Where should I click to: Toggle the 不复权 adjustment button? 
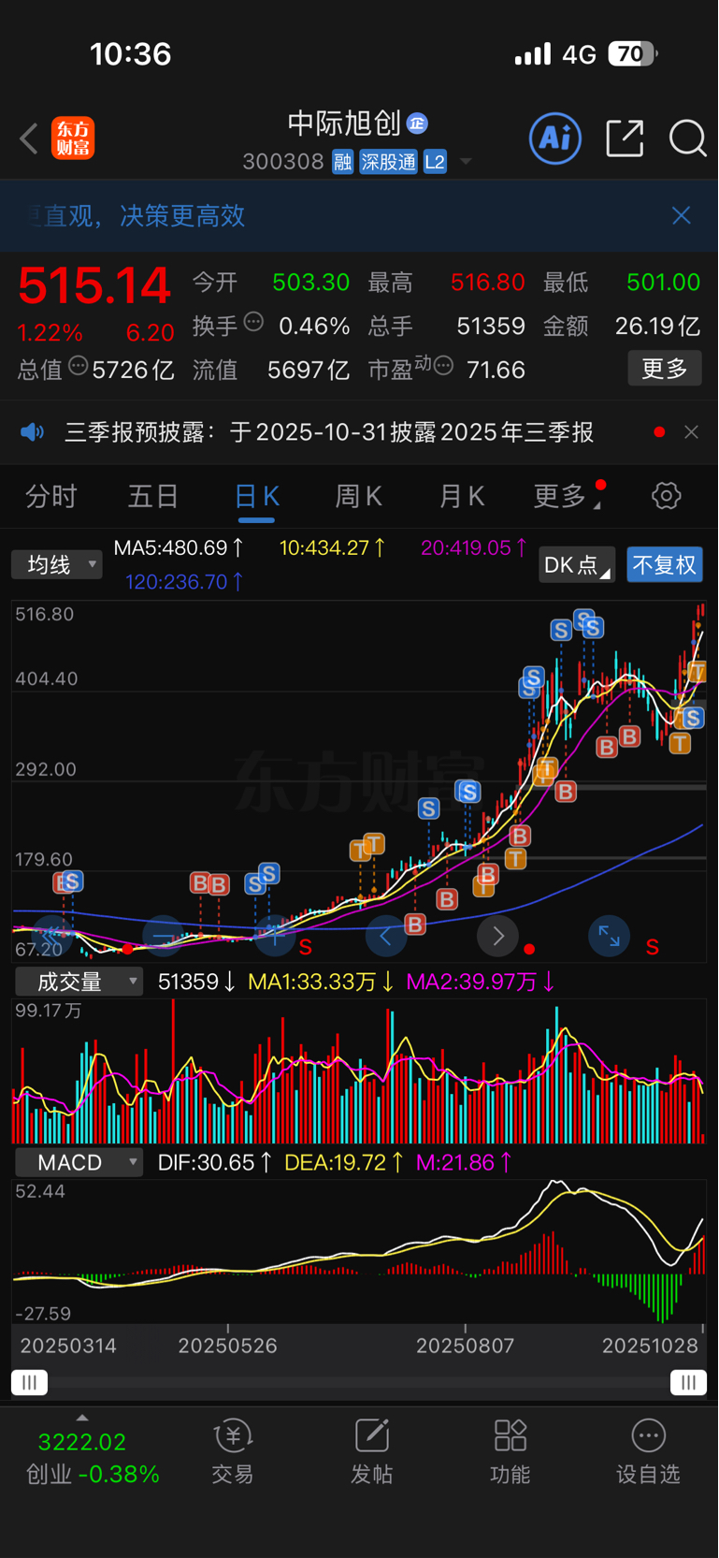tap(665, 565)
